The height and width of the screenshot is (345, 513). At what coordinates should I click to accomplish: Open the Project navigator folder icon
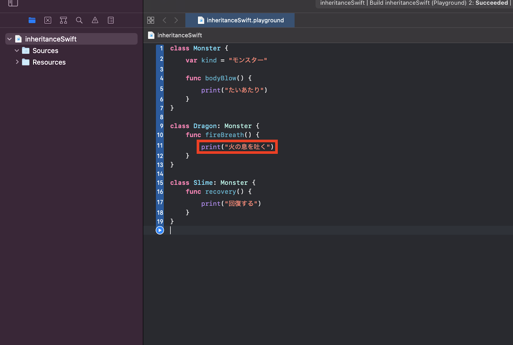(32, 20)
